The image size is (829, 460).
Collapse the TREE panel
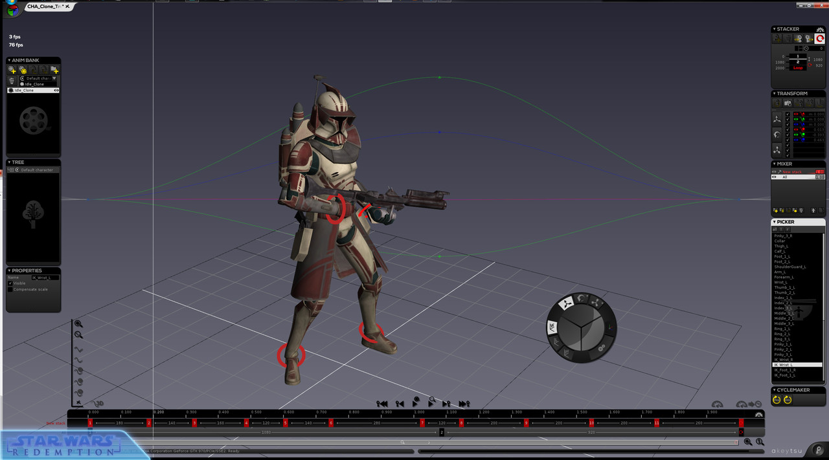tap(9, 162)
